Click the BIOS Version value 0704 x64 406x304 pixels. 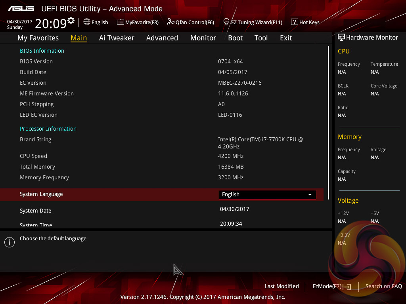[x=230, y=61]
